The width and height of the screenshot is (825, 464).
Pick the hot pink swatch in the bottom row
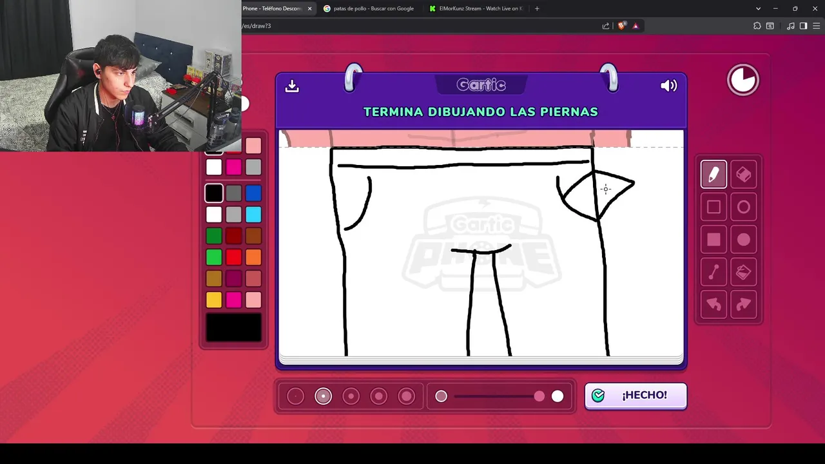point(234,300)
